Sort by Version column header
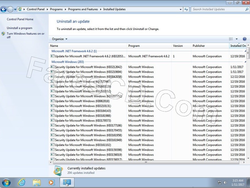This screenshot has width=250, height=188. pyautogui.click(x=181, y=46)
